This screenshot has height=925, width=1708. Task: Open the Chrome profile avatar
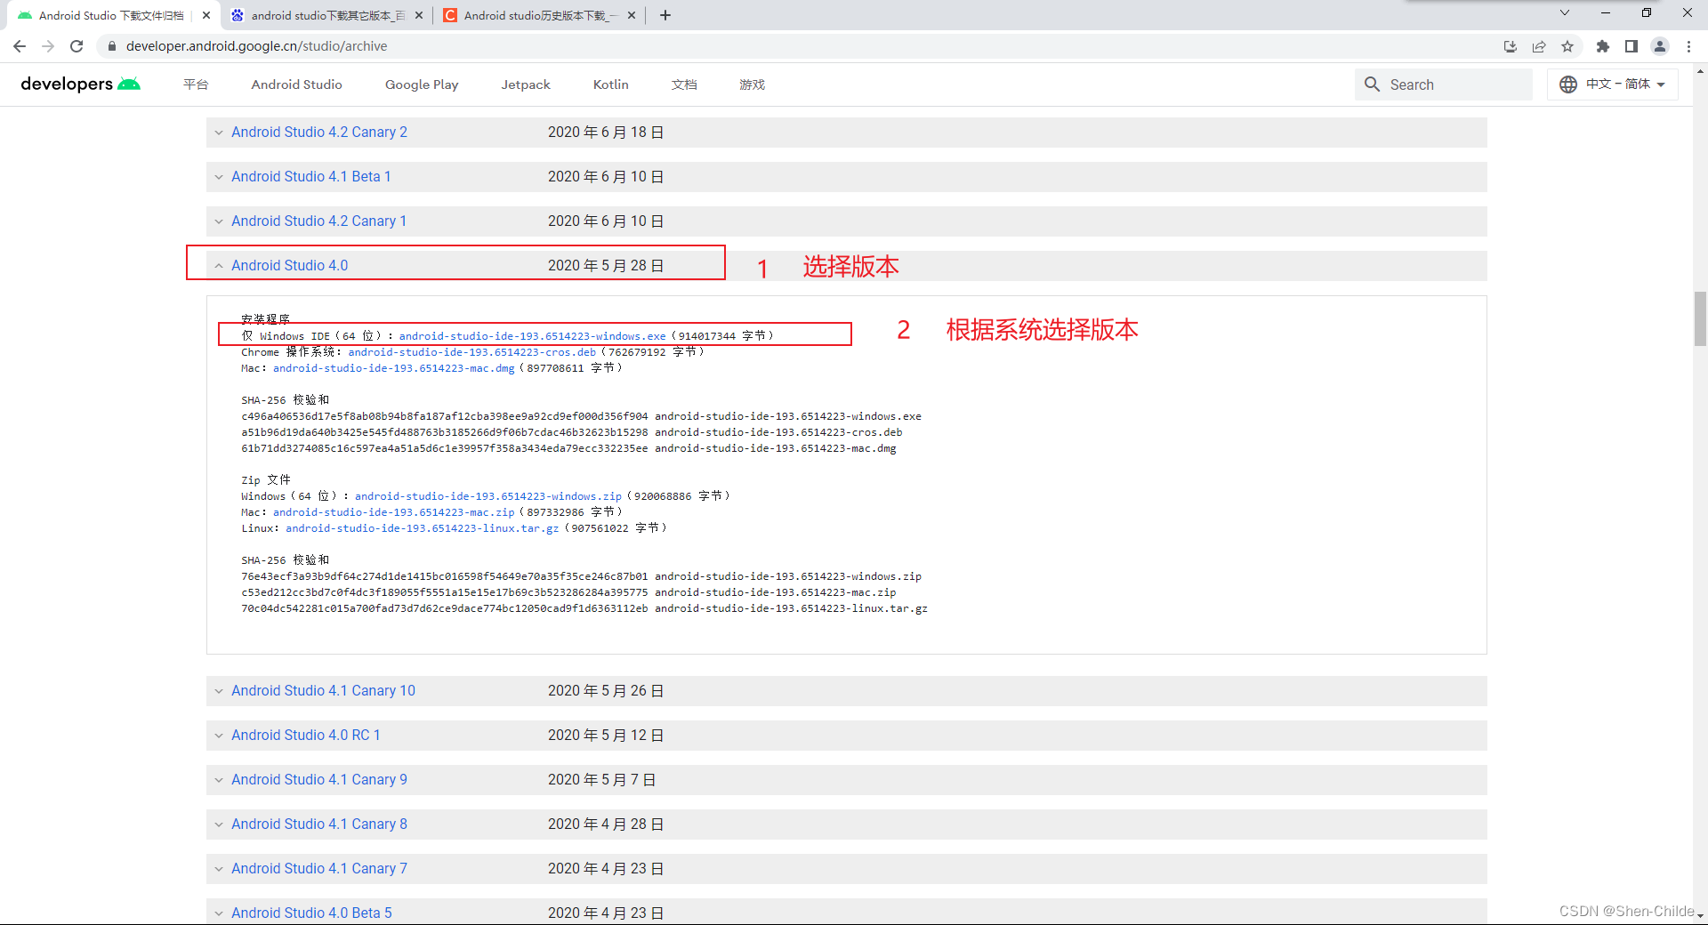pos(1660,46)
